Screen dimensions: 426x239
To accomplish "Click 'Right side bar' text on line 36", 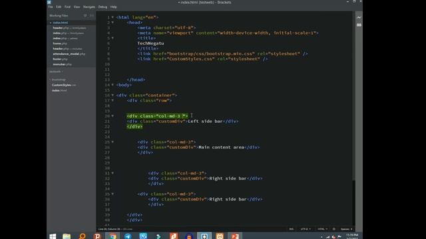I will [228, 199].
